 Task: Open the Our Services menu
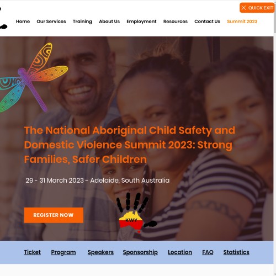tap(51, 22)
